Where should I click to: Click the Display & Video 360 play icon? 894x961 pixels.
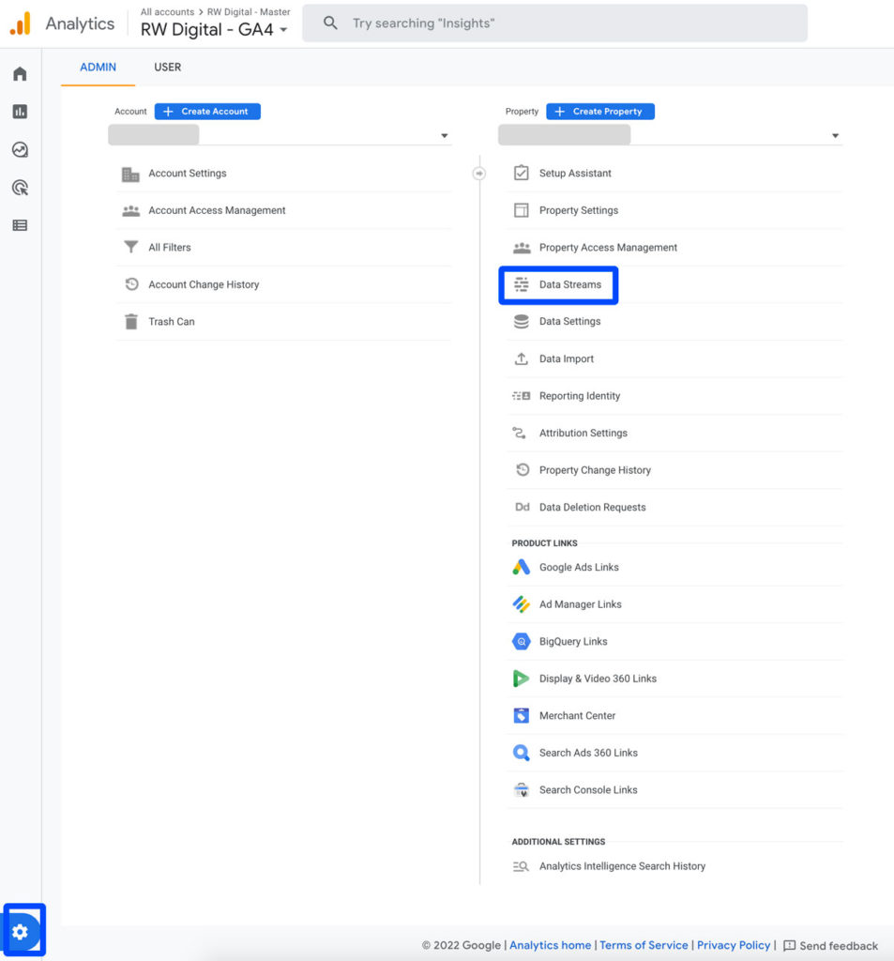pos(521,679)
